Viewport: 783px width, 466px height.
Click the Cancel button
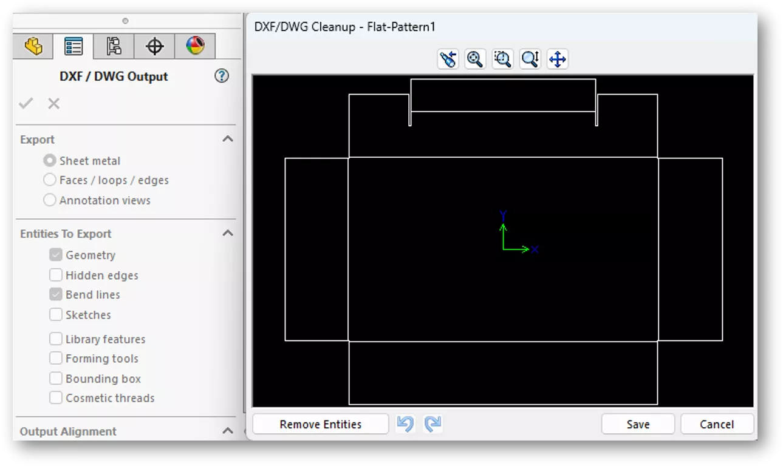tap(717, 424)
